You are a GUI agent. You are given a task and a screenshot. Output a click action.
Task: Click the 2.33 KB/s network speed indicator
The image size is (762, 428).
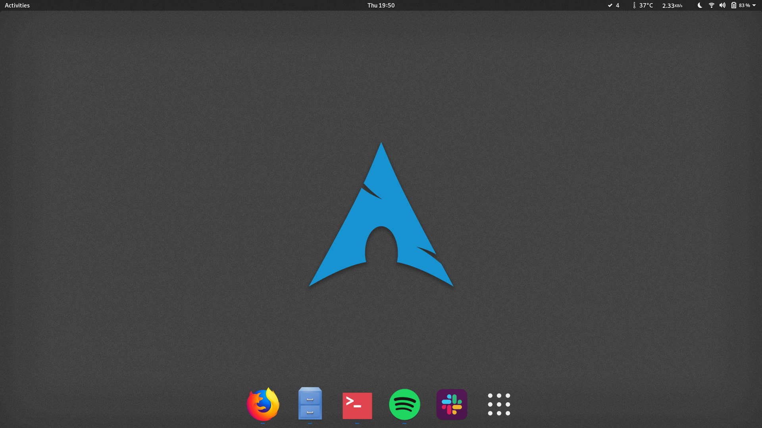(672, 5)
